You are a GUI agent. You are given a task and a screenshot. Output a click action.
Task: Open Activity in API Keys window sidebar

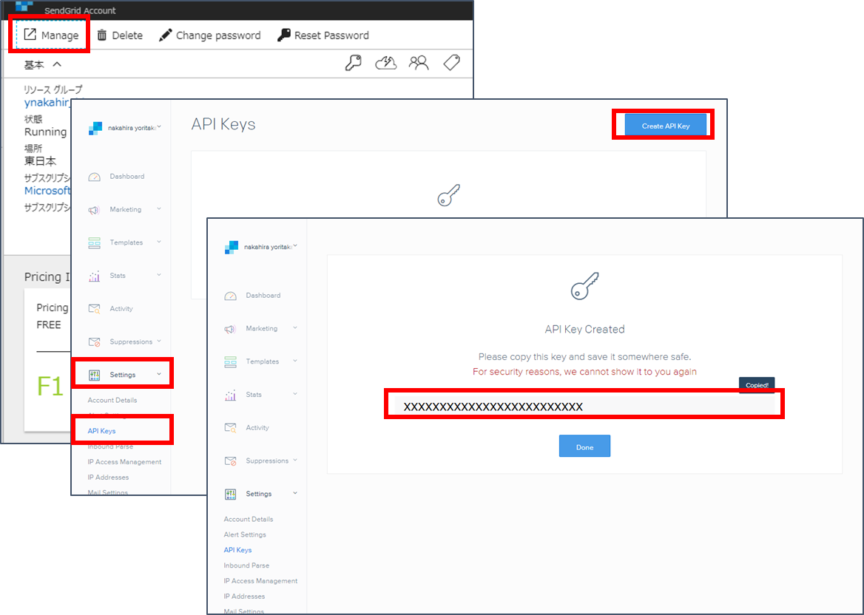click(121, 308)
